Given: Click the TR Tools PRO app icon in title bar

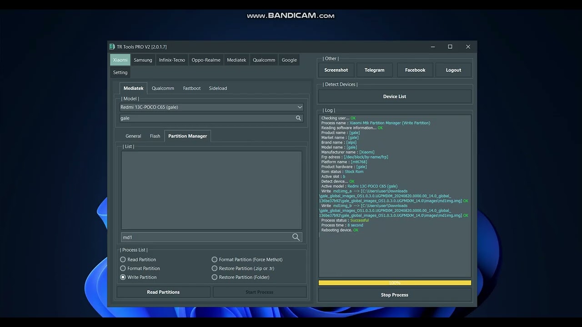Looking at the screenshot, I should coord(112,47).
